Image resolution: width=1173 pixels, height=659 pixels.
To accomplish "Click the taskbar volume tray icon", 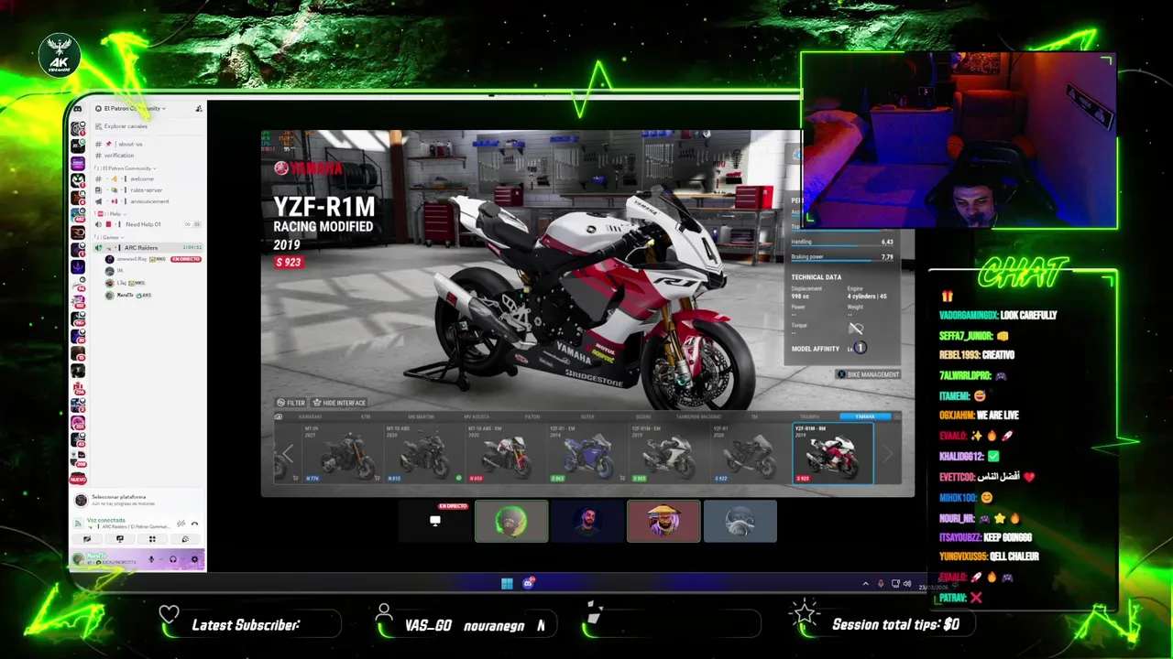I will pos(907,584).
